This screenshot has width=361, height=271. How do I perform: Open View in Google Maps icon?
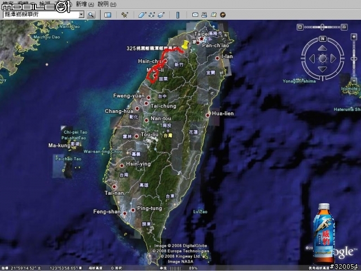click(213, 15)
